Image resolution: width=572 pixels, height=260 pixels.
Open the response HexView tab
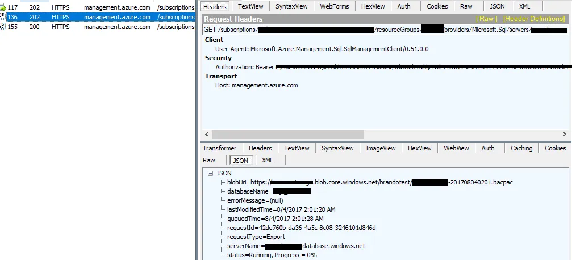[420, 148]
